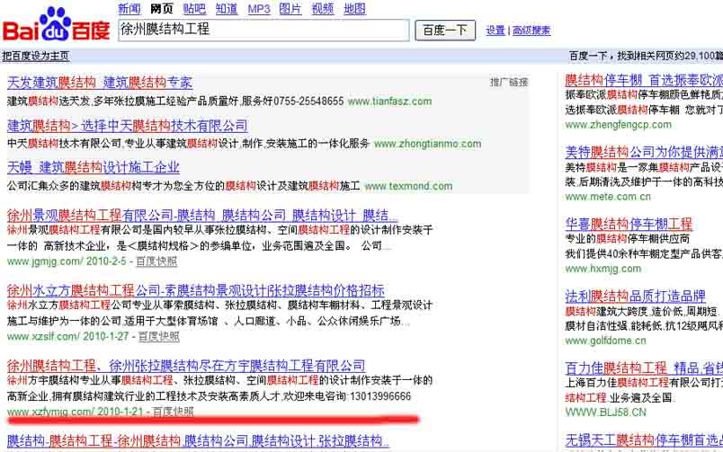
Task: Click the search result count text 百度一下,找到相关网页
Action: 646,56
